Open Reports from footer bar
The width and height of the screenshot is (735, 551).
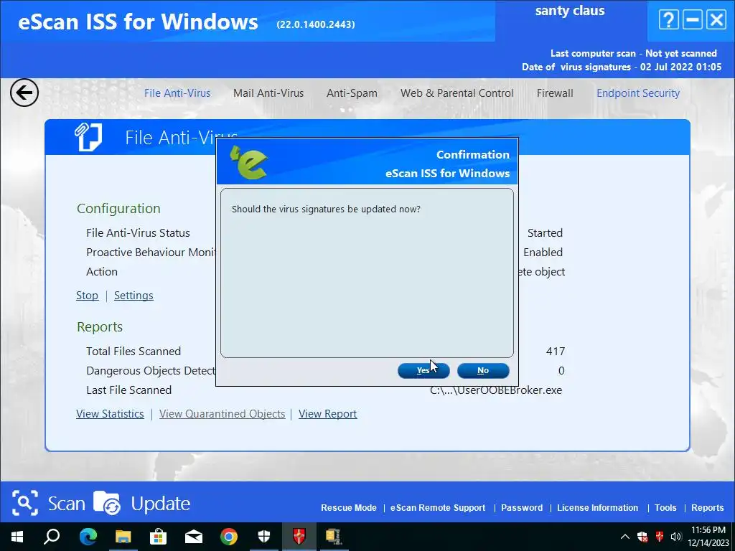pyautogui.click(x=707, y=508)
